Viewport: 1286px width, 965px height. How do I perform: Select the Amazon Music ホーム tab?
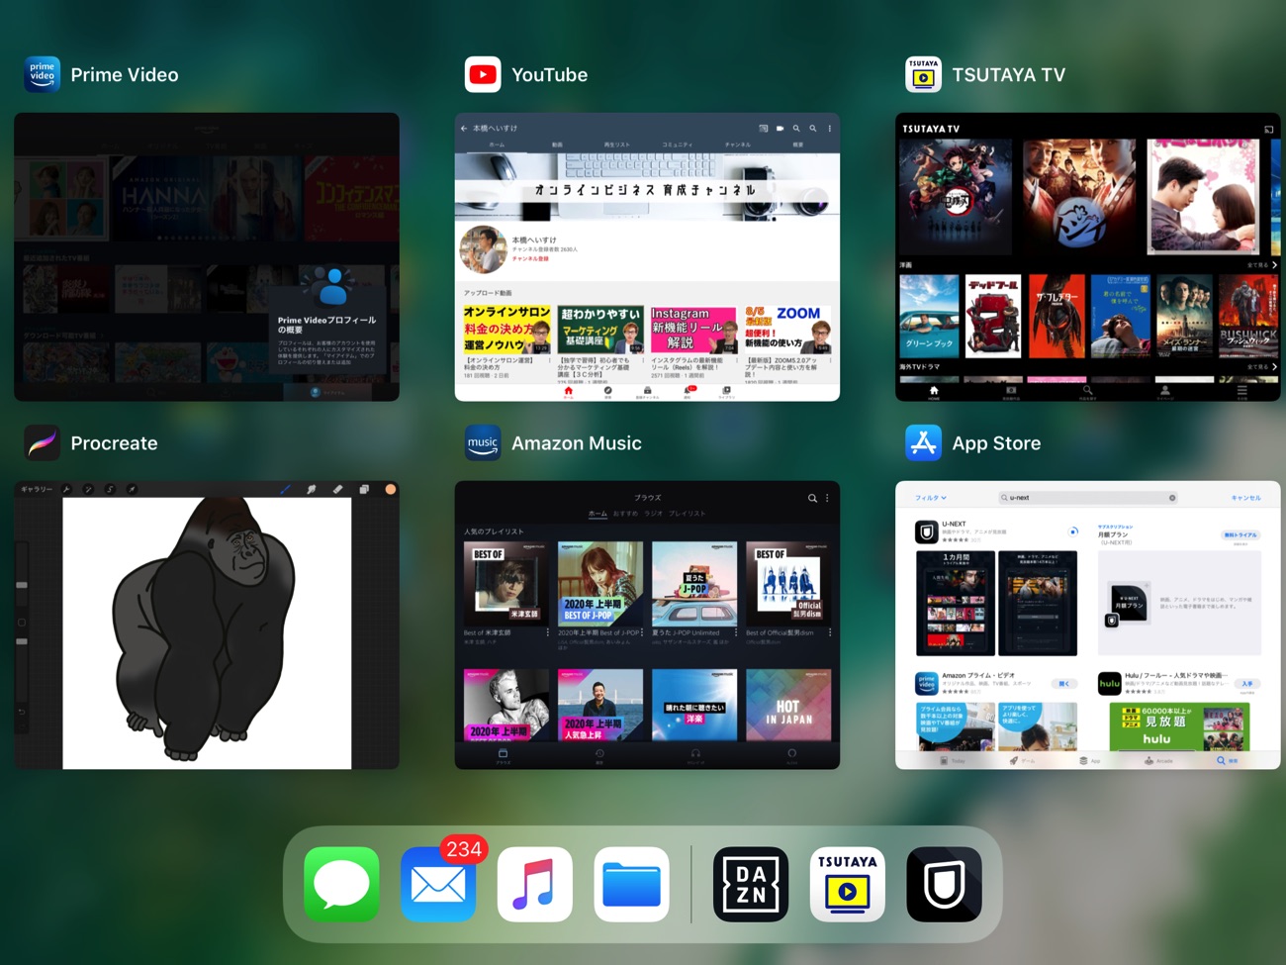597,514
